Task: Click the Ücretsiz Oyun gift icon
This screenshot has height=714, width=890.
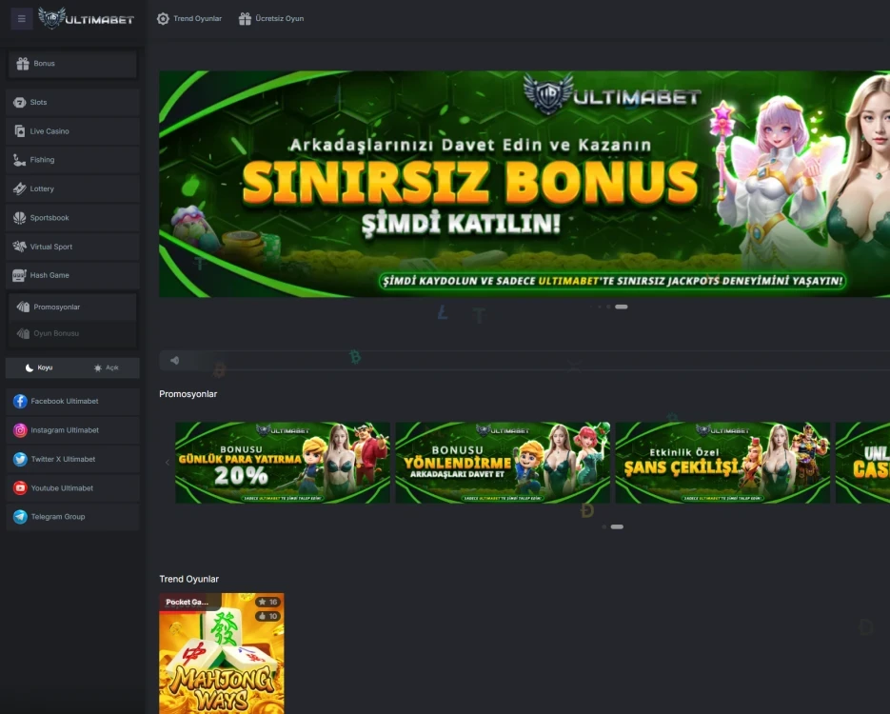Action: click(245, 19)
